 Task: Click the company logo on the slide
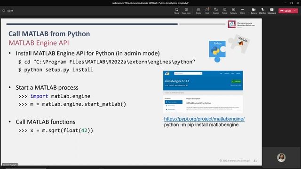pos(241,24)
